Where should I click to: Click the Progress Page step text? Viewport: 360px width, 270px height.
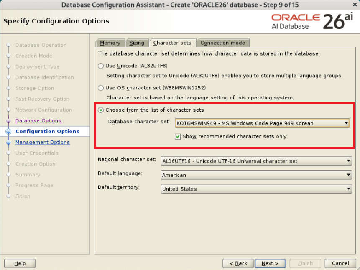(34, 185)
